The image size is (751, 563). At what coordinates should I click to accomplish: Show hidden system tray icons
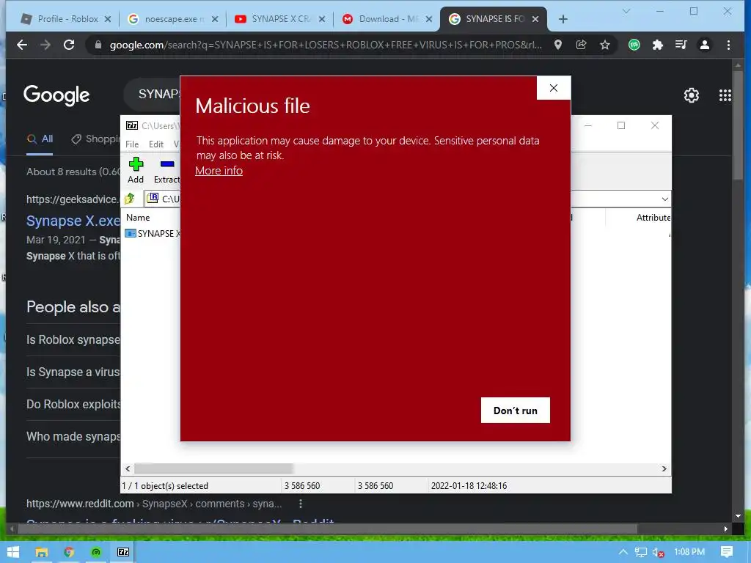pyautogui.click(x=623, y=552)
